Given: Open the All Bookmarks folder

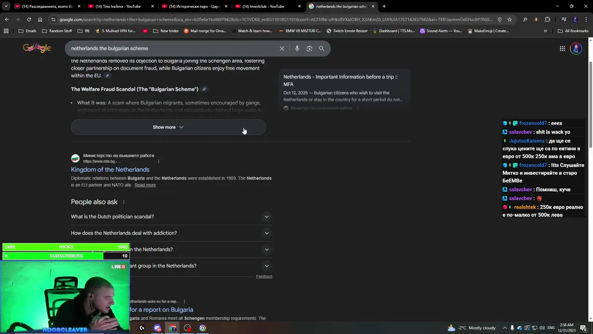Looking at the screenshot, I should (573, 31).
